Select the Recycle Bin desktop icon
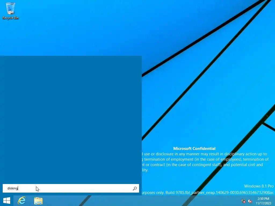Image resolution: width=275 pixels, height=206 pixels. pos(10,11)
